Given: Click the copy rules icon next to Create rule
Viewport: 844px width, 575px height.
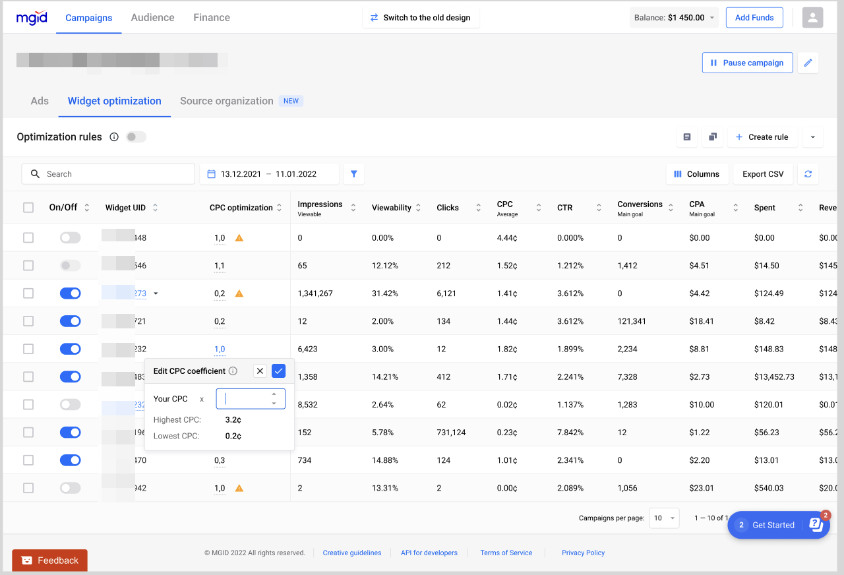Looking at the screenshot, I should coord(712,136).
